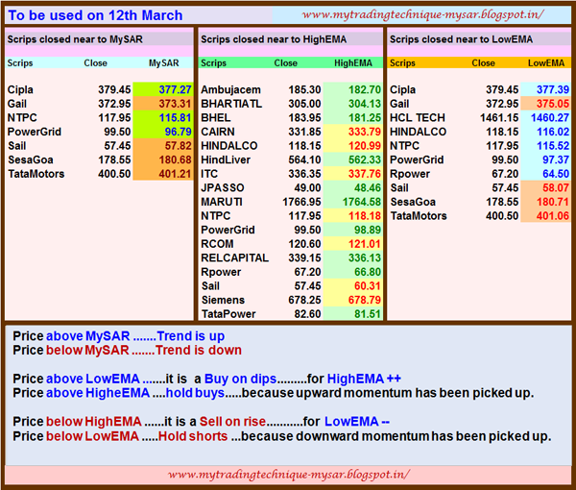576x490 pixels.
Task: Click the 'Scrips closed near to HighEMA' heading
Action: [x=274, y=39]
